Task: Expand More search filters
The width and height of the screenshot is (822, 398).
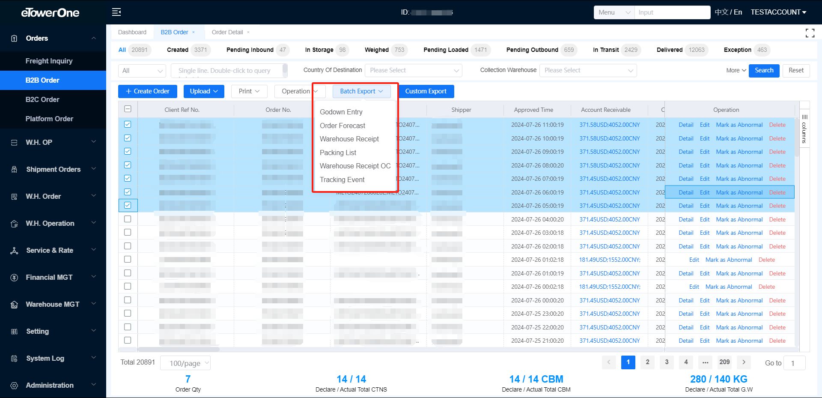Action: [736, 70]
